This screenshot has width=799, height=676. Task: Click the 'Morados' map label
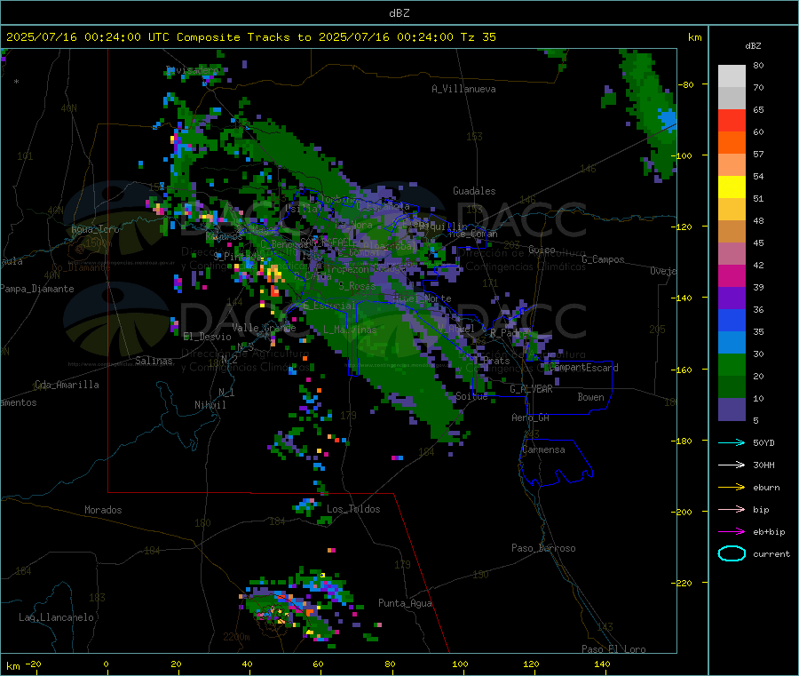[103, 510]
